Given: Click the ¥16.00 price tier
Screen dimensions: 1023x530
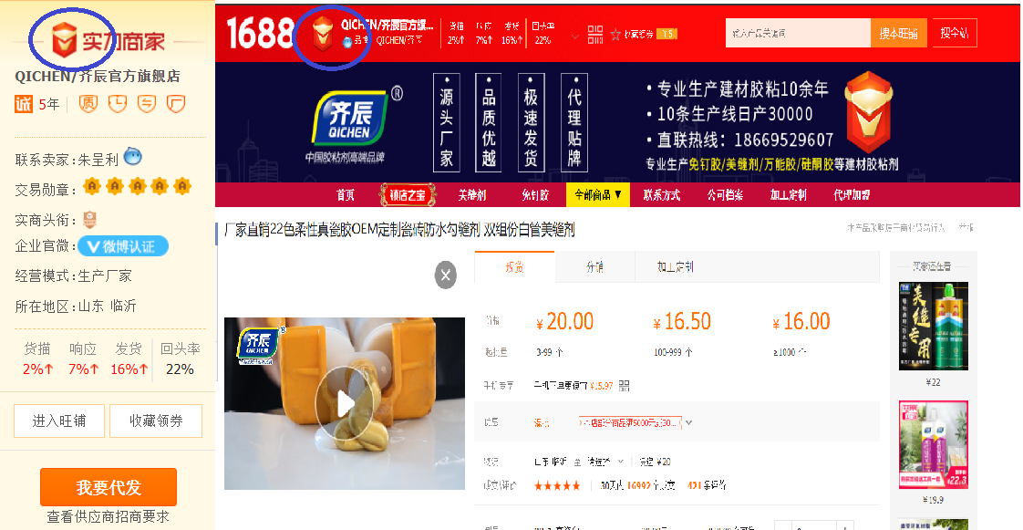Looking at the screenshot, I should [801, 321].
